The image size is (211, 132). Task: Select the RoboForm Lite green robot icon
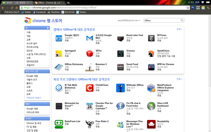pos(59,124)
